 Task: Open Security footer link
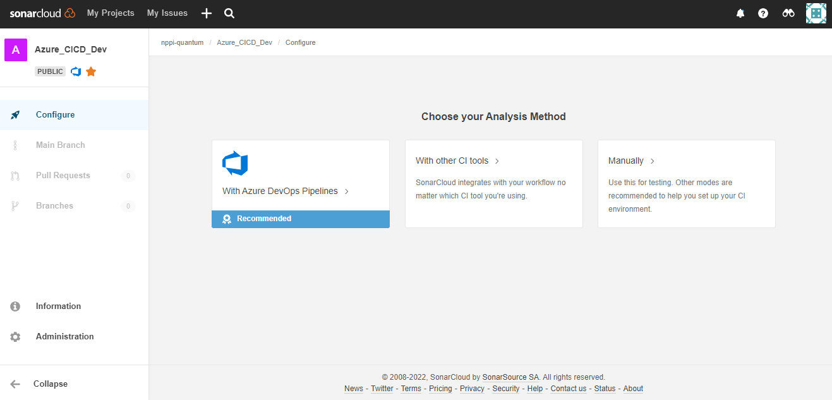[506, 389]
